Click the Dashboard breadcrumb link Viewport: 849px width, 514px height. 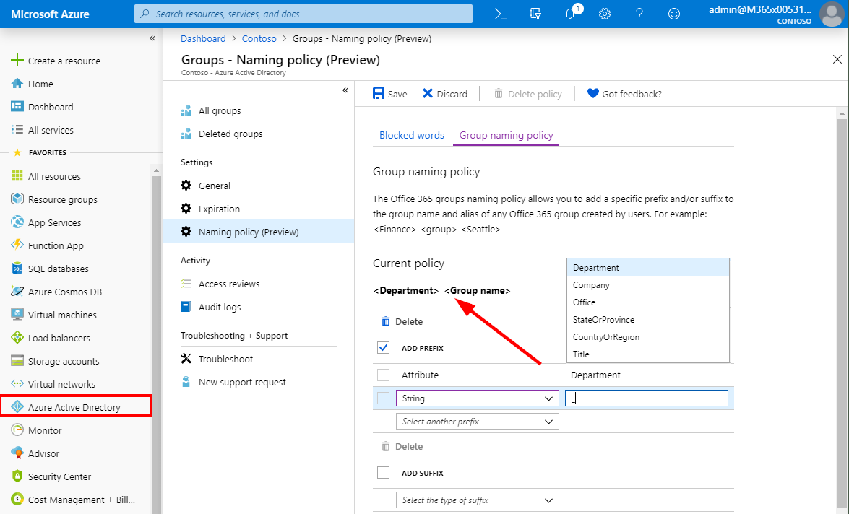[203, 38]
